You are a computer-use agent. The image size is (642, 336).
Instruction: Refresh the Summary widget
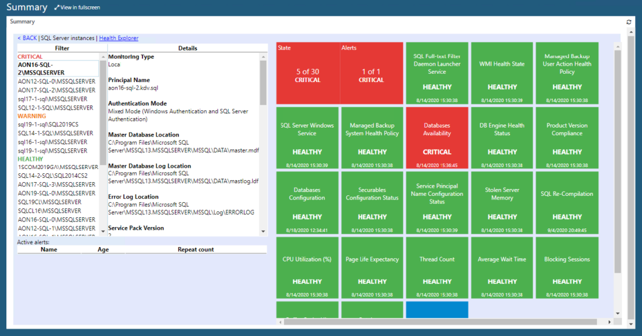[x=629, y=22]
